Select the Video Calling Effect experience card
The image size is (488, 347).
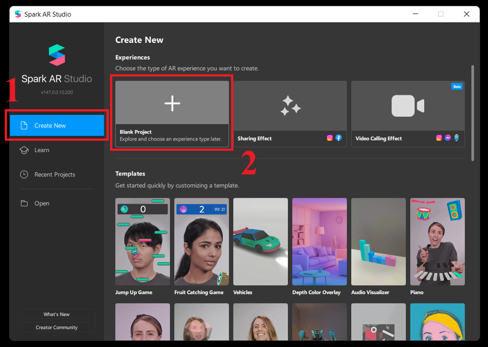pos(408,114)
